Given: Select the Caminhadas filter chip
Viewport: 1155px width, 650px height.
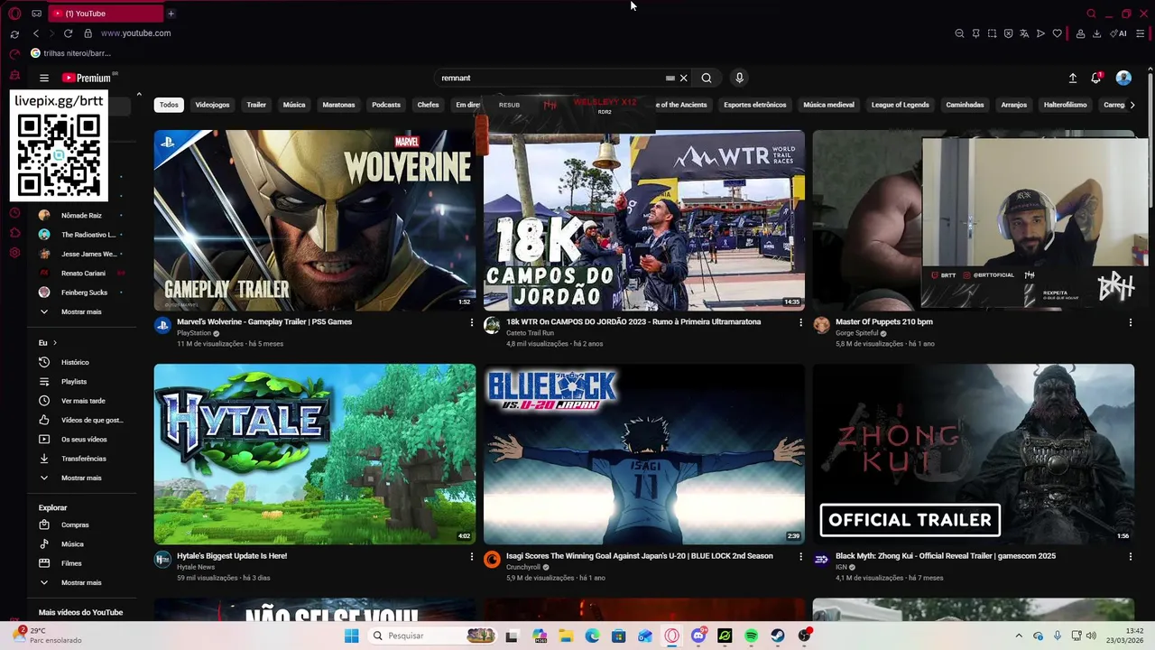Looking at the screenshot, I should [965, 105].
